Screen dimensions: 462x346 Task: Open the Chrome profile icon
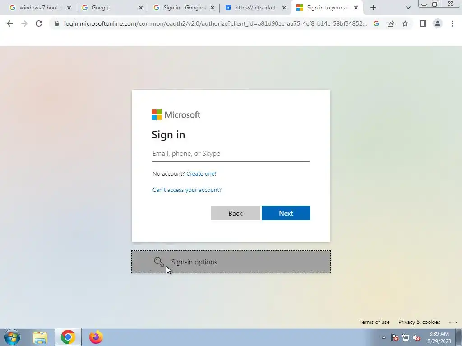pos(438,23)
